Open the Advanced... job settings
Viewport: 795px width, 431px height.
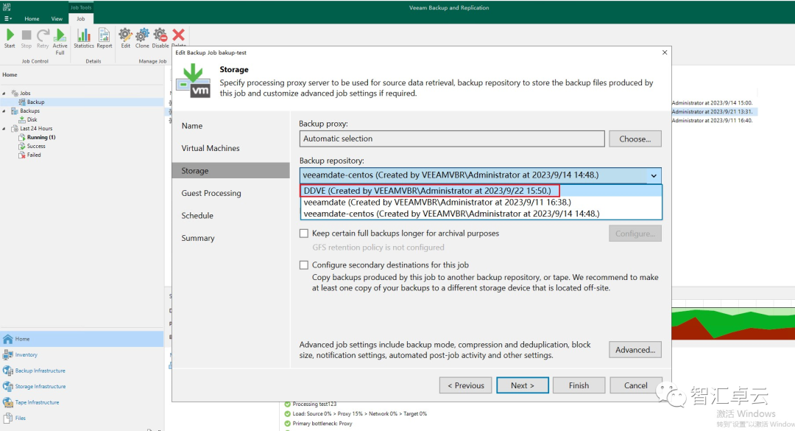(x=635, y=350)
